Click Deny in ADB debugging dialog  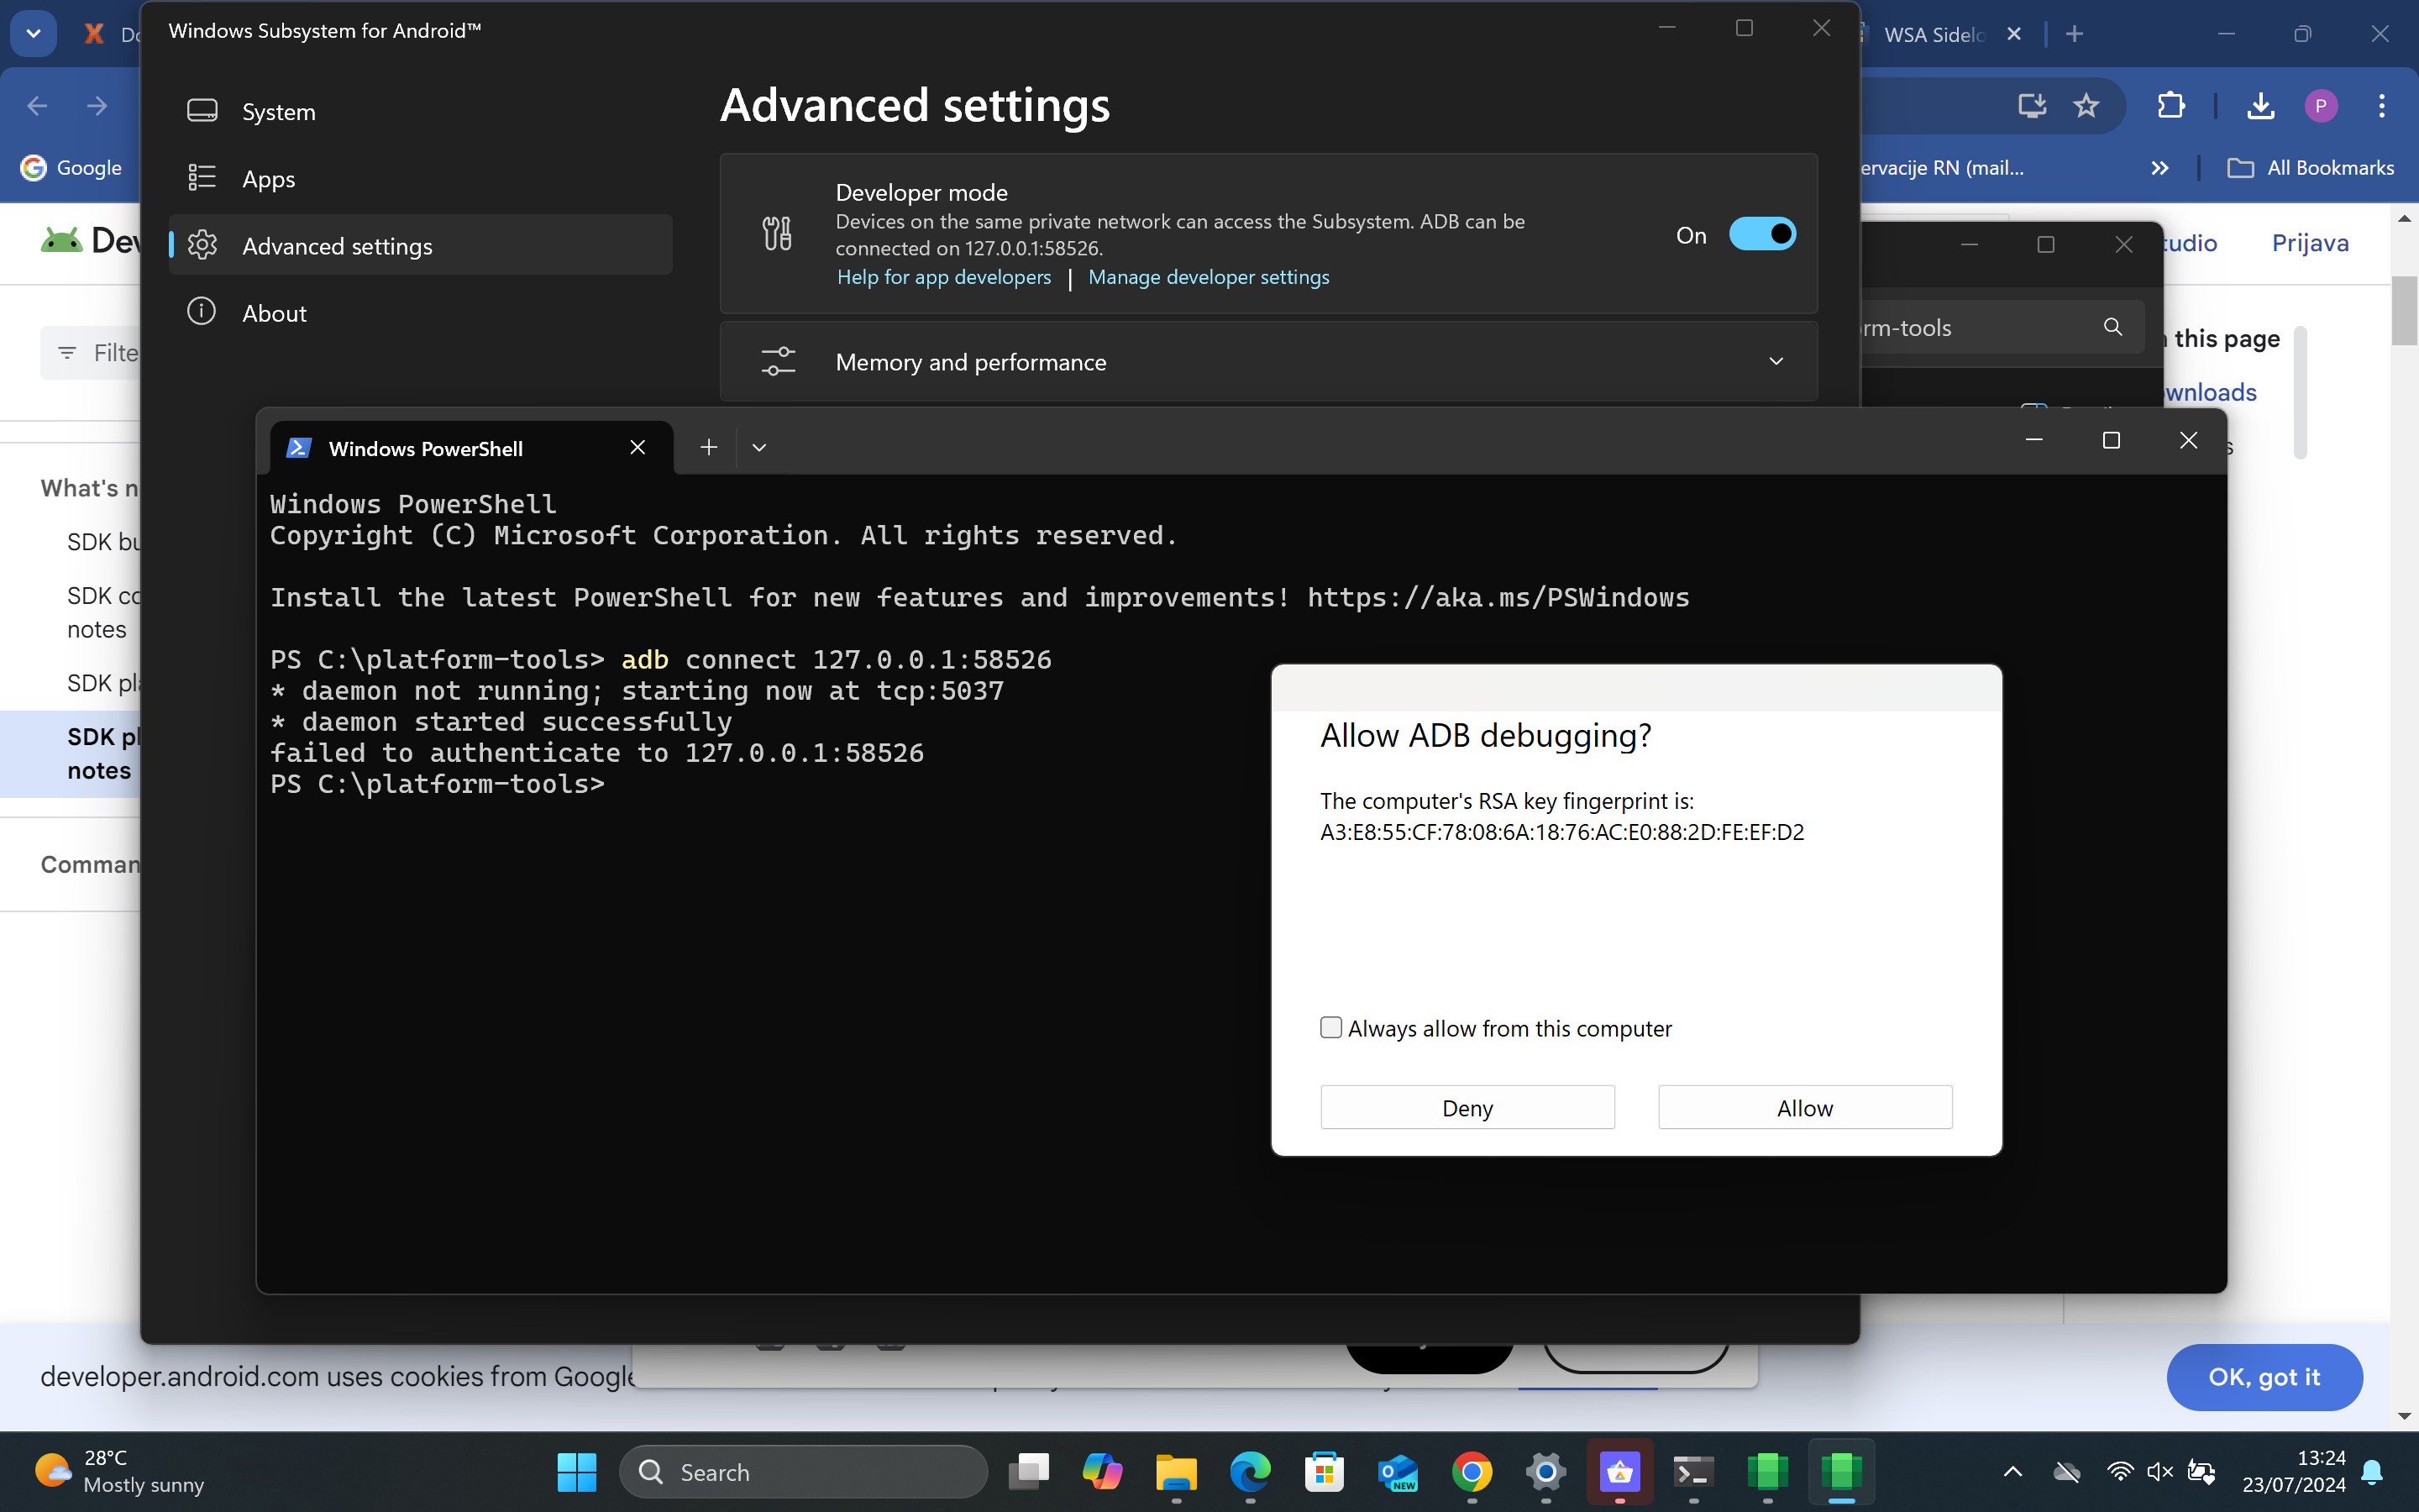click(x=1467, y=1107)
